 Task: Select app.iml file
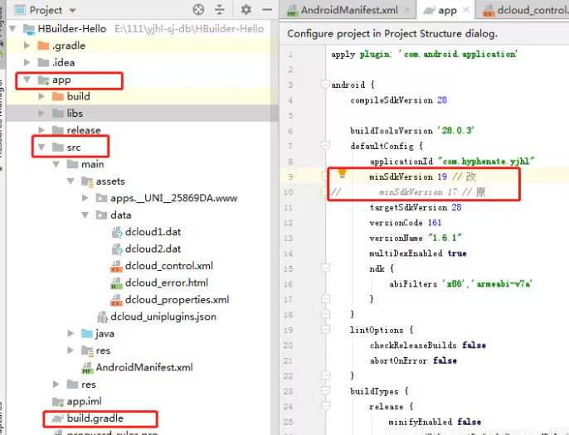pos(85,401)
